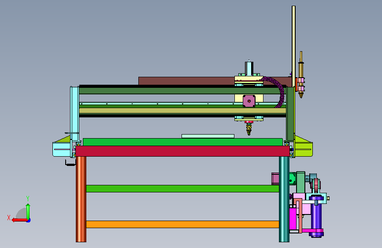
Task: Select the cutting nozzle below the carriage
Action: point(249,128)
